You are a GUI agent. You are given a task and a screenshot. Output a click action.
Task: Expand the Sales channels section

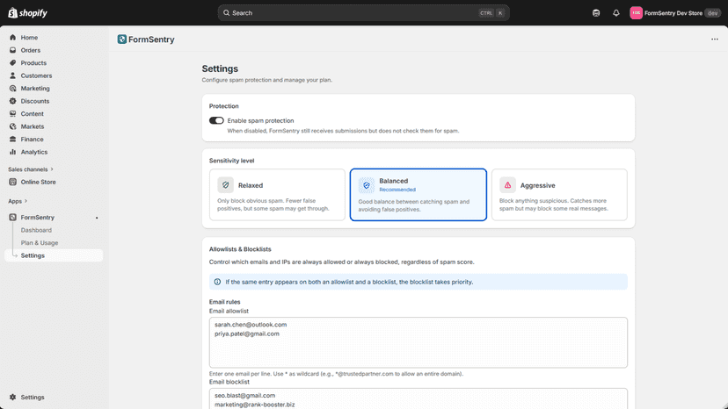pyautogui.click(x=31, y=169)
